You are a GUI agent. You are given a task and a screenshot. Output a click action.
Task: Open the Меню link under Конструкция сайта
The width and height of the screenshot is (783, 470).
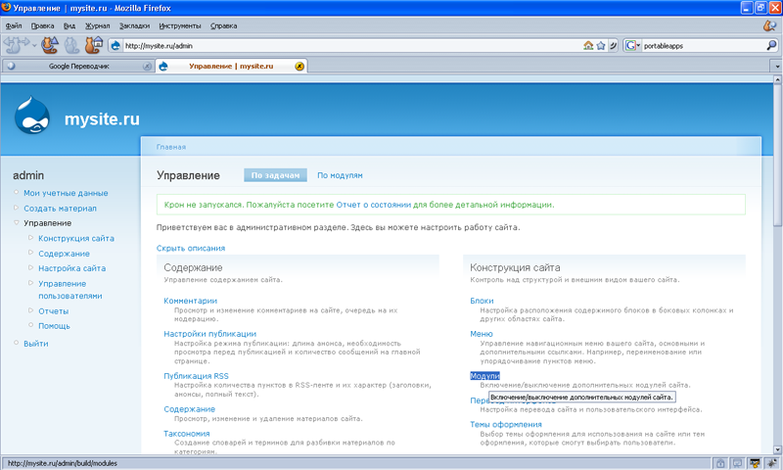481,334
